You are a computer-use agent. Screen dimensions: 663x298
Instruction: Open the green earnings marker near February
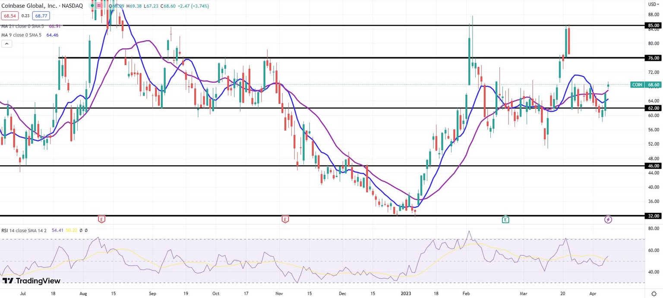click(505, 220)
